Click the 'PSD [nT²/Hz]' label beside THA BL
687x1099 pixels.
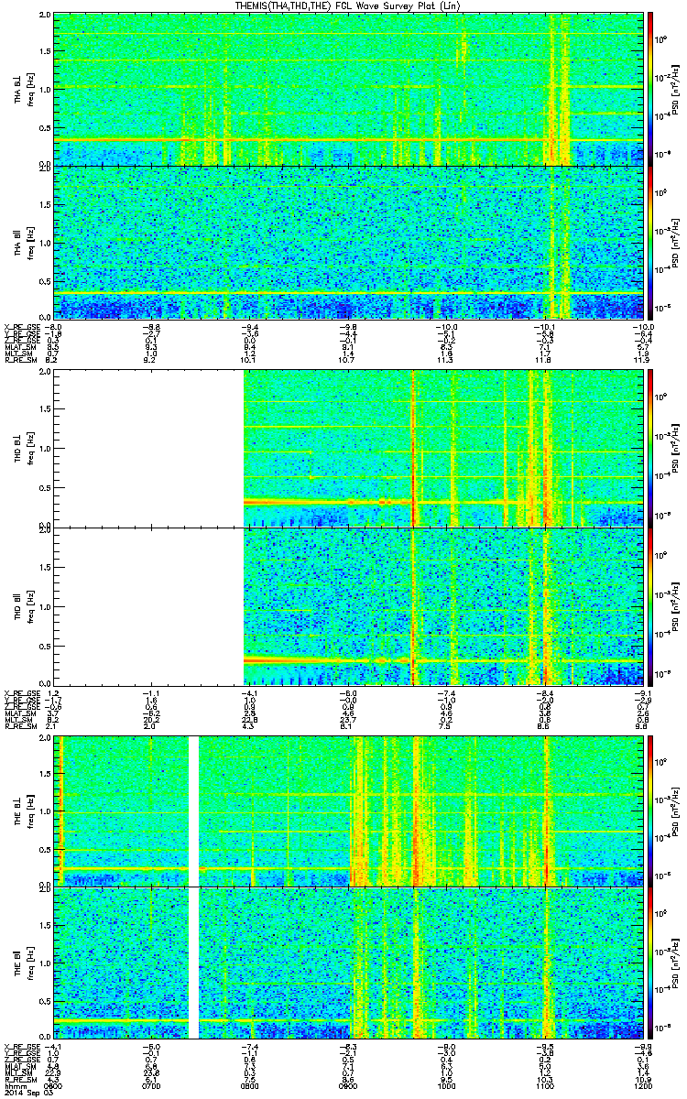676,89
